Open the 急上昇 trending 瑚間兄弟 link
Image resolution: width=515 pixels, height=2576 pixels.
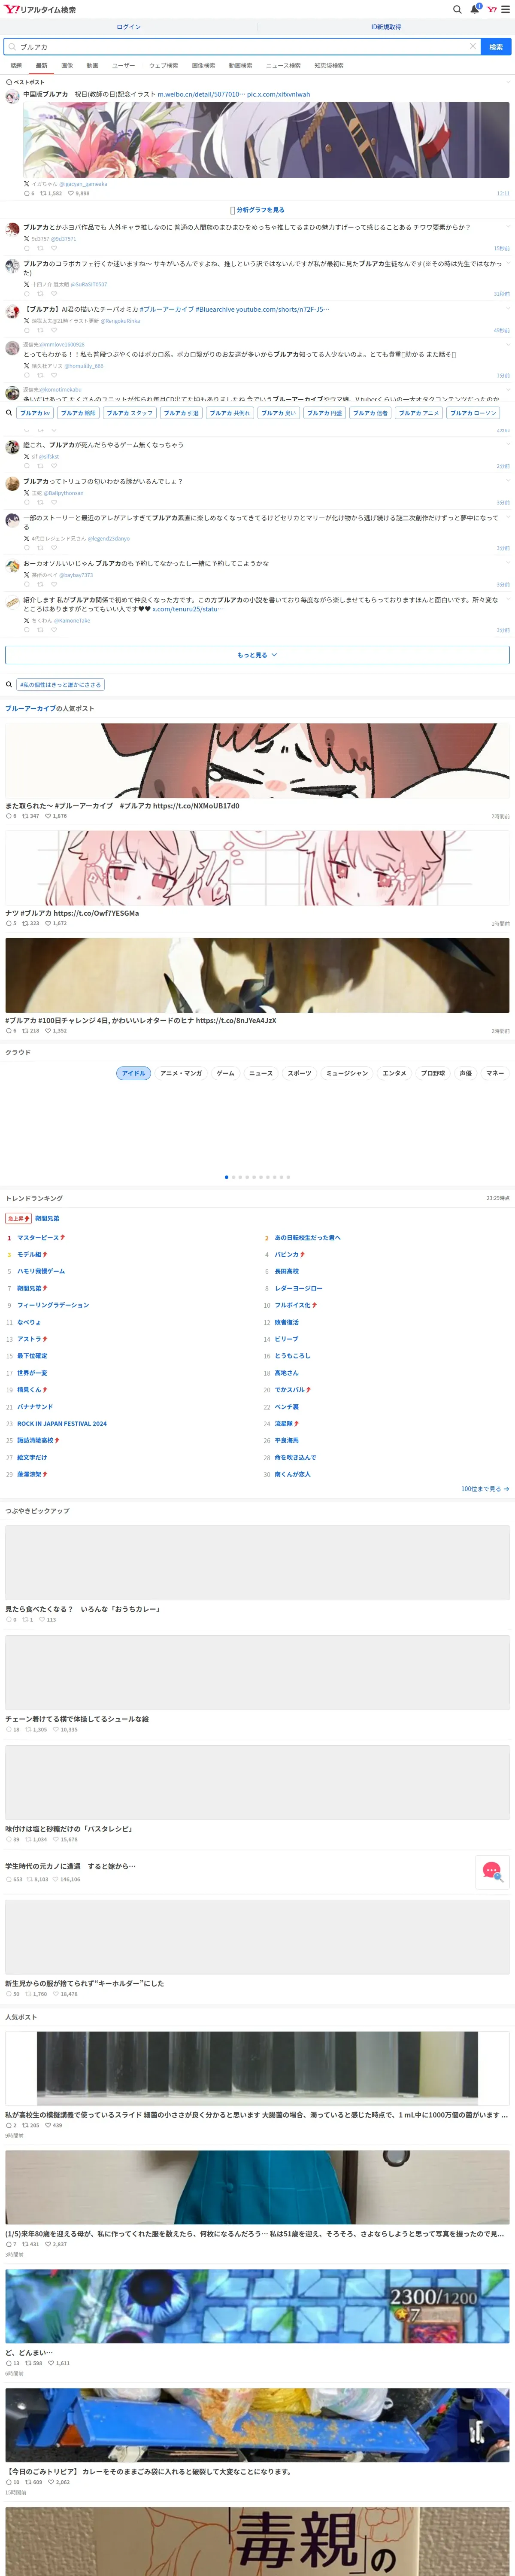pyautogui.click(x=47, y=1218)
